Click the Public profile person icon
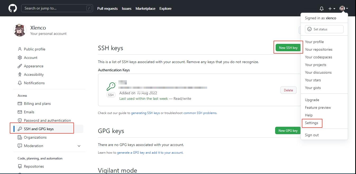The width and height of the screenshot is (356, 174). point(20,49)
